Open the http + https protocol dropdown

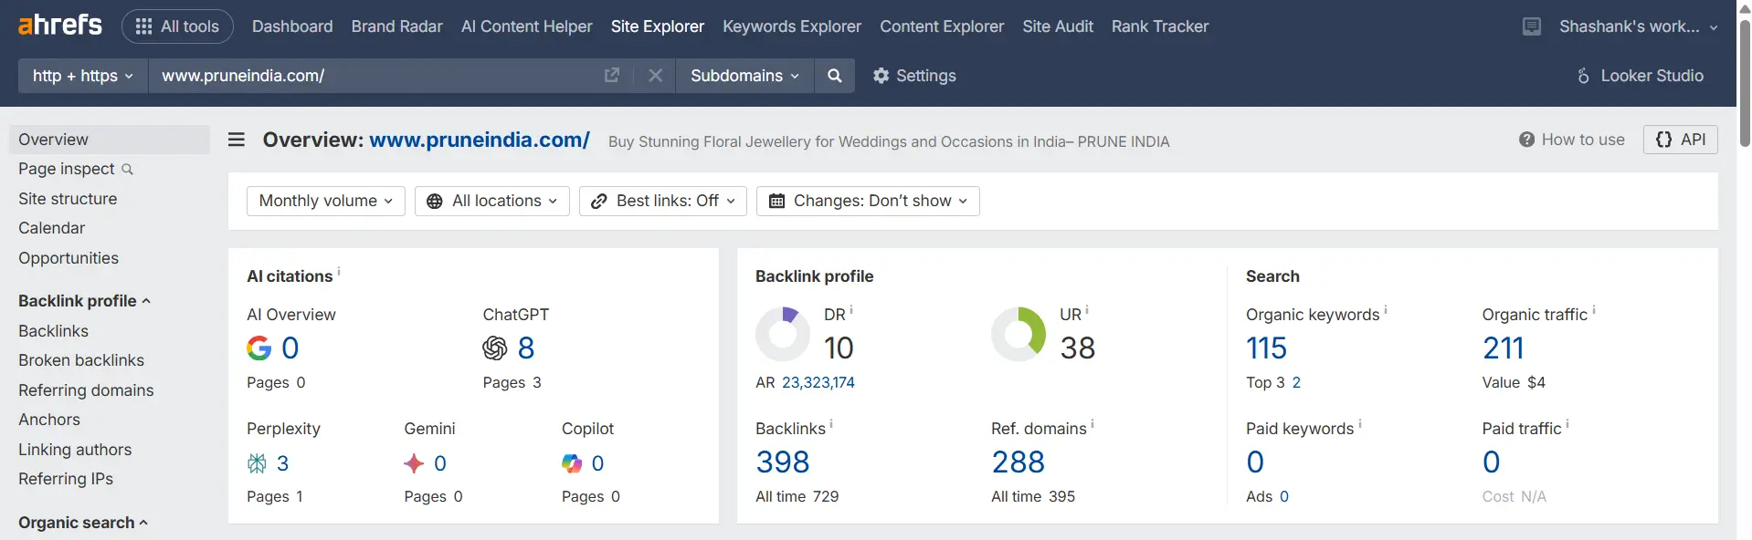tap(83, 76)
